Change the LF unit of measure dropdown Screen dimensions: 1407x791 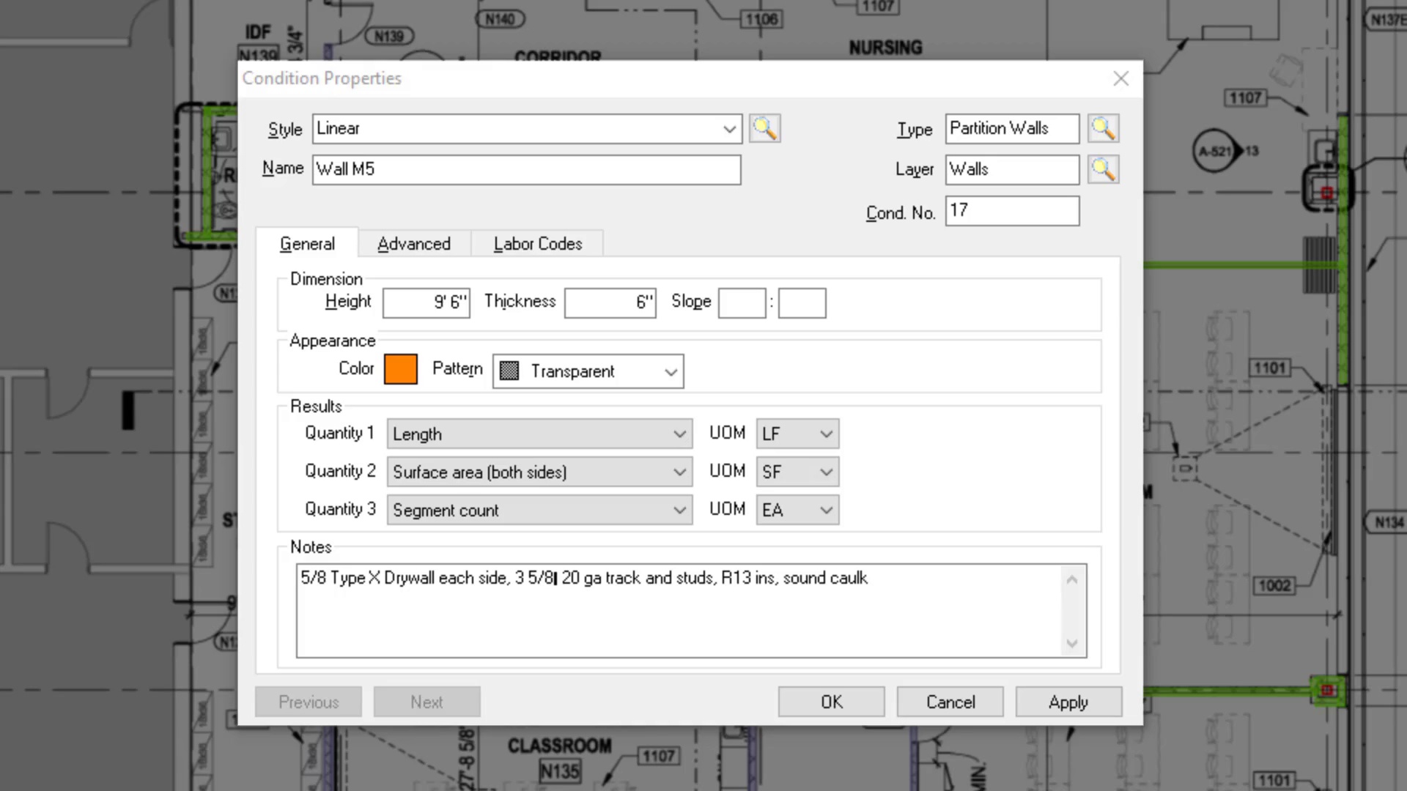797,434
